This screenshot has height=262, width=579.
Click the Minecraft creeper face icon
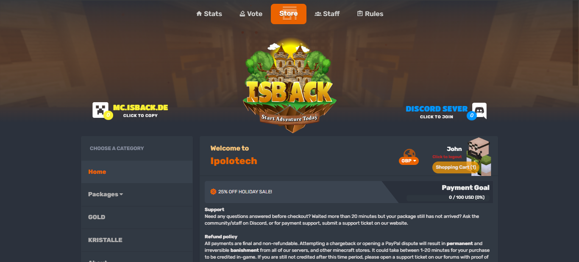(100, 110)
